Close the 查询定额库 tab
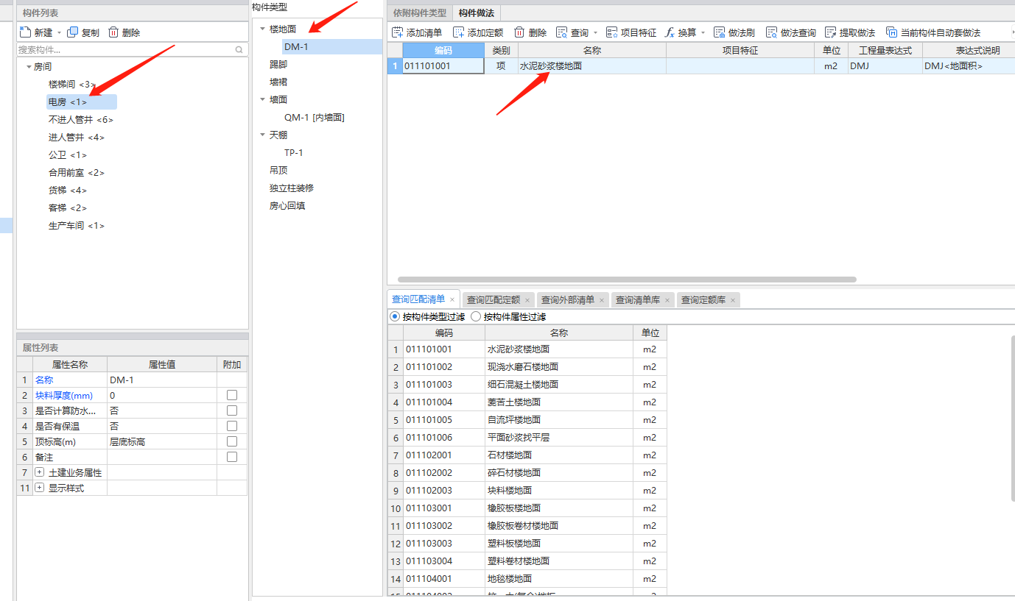1015x601 pixels. pos(733,300)
